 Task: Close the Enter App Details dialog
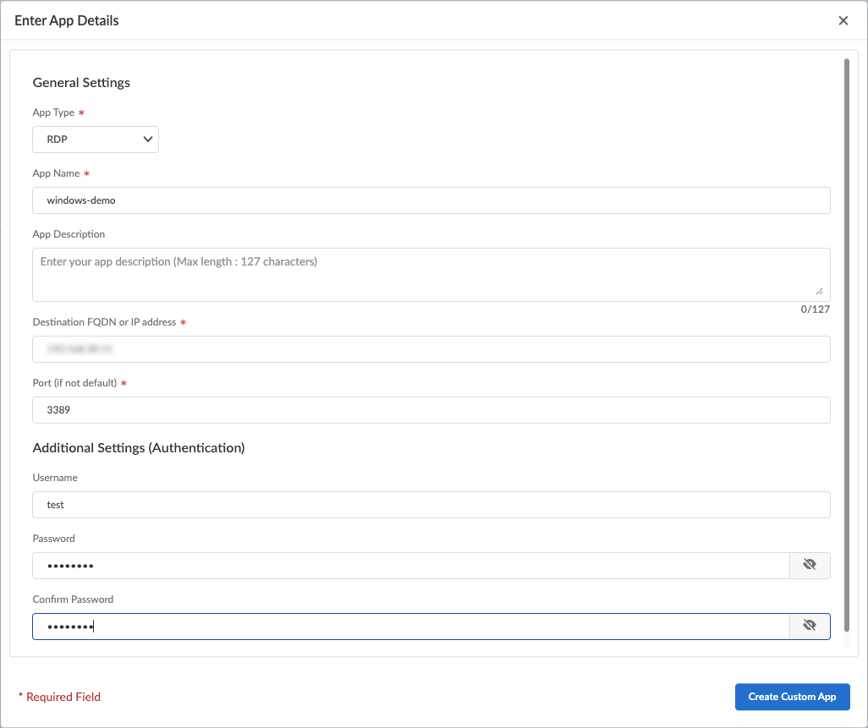coord(843,21)
